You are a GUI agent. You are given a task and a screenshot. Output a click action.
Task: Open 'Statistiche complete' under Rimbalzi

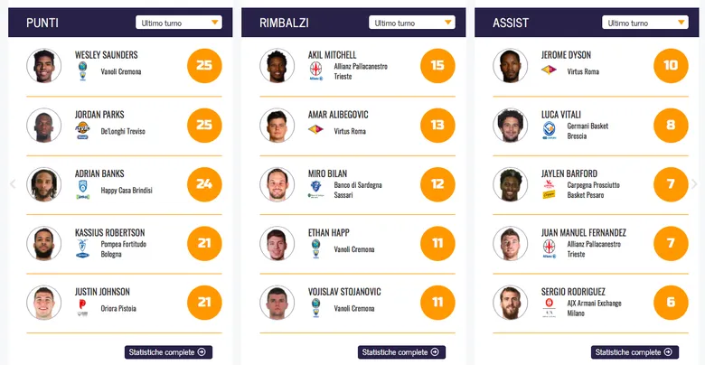click(401, 352)
